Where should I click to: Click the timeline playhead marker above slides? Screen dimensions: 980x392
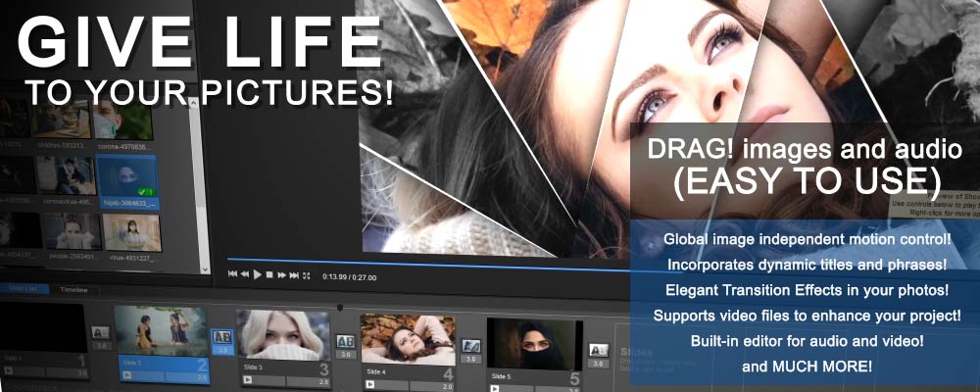pyautogui.click(x=340, y=308)
